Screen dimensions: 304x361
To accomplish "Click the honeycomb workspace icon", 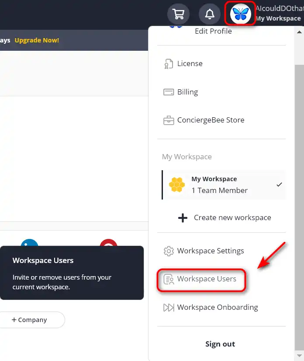I will 177,185.
